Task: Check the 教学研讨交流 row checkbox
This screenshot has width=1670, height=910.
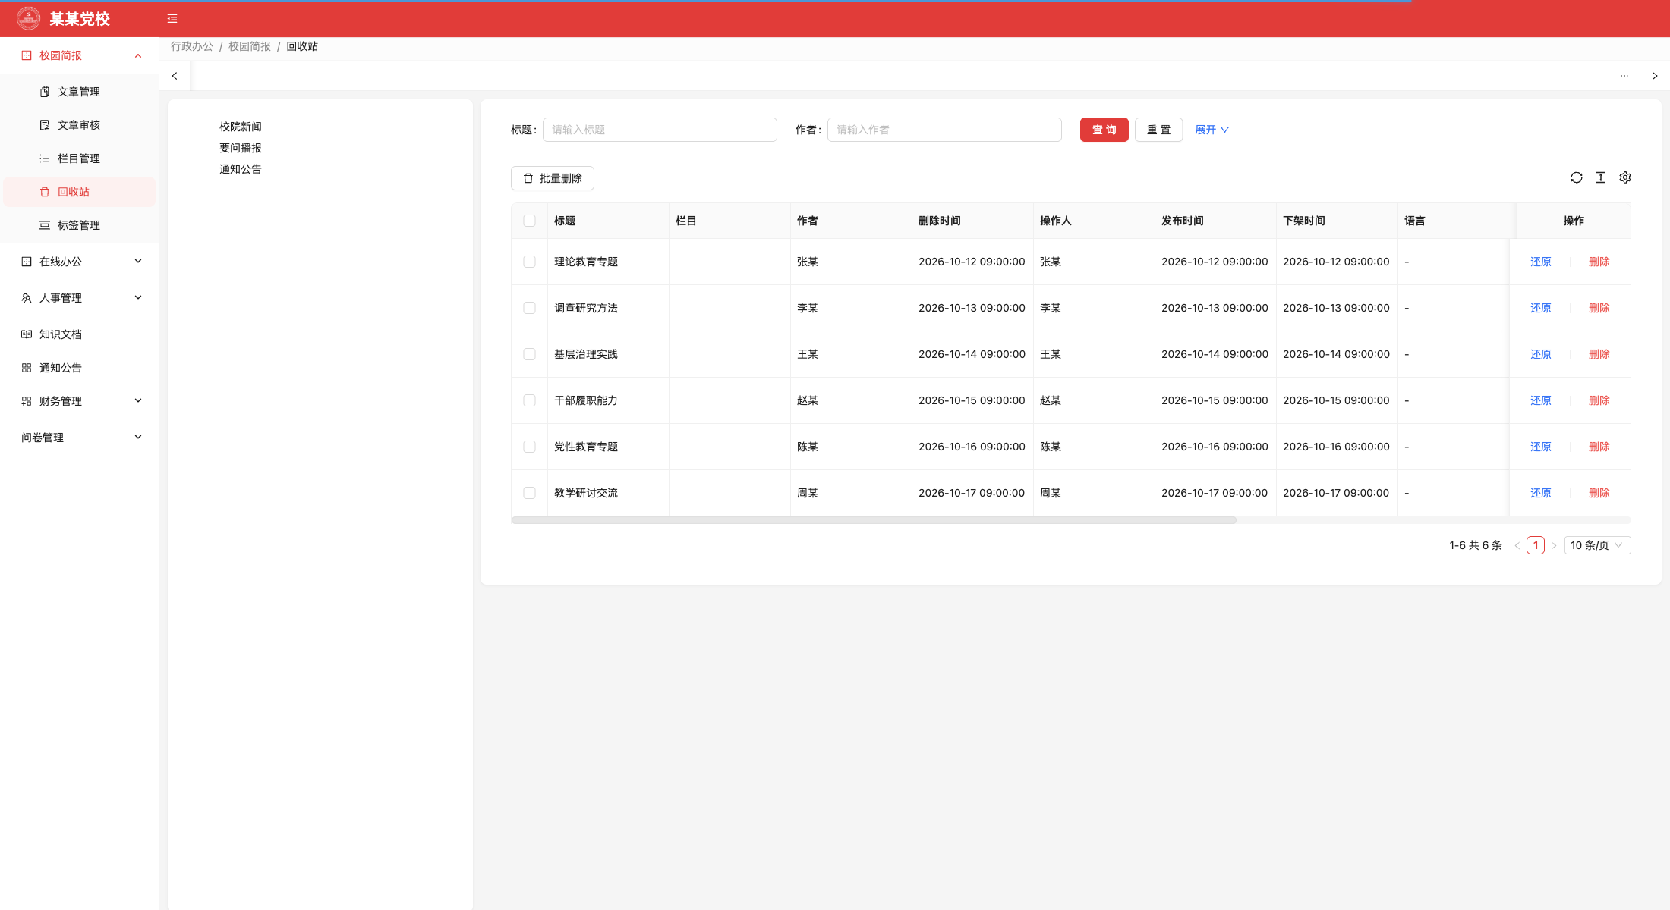Action: tap(530, 493)
